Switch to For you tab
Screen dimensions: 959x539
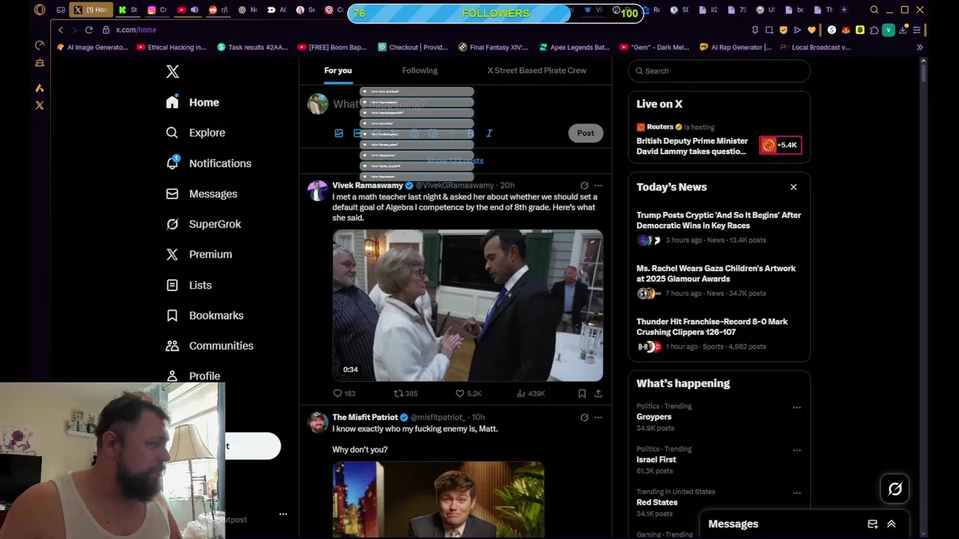point(338,70)
